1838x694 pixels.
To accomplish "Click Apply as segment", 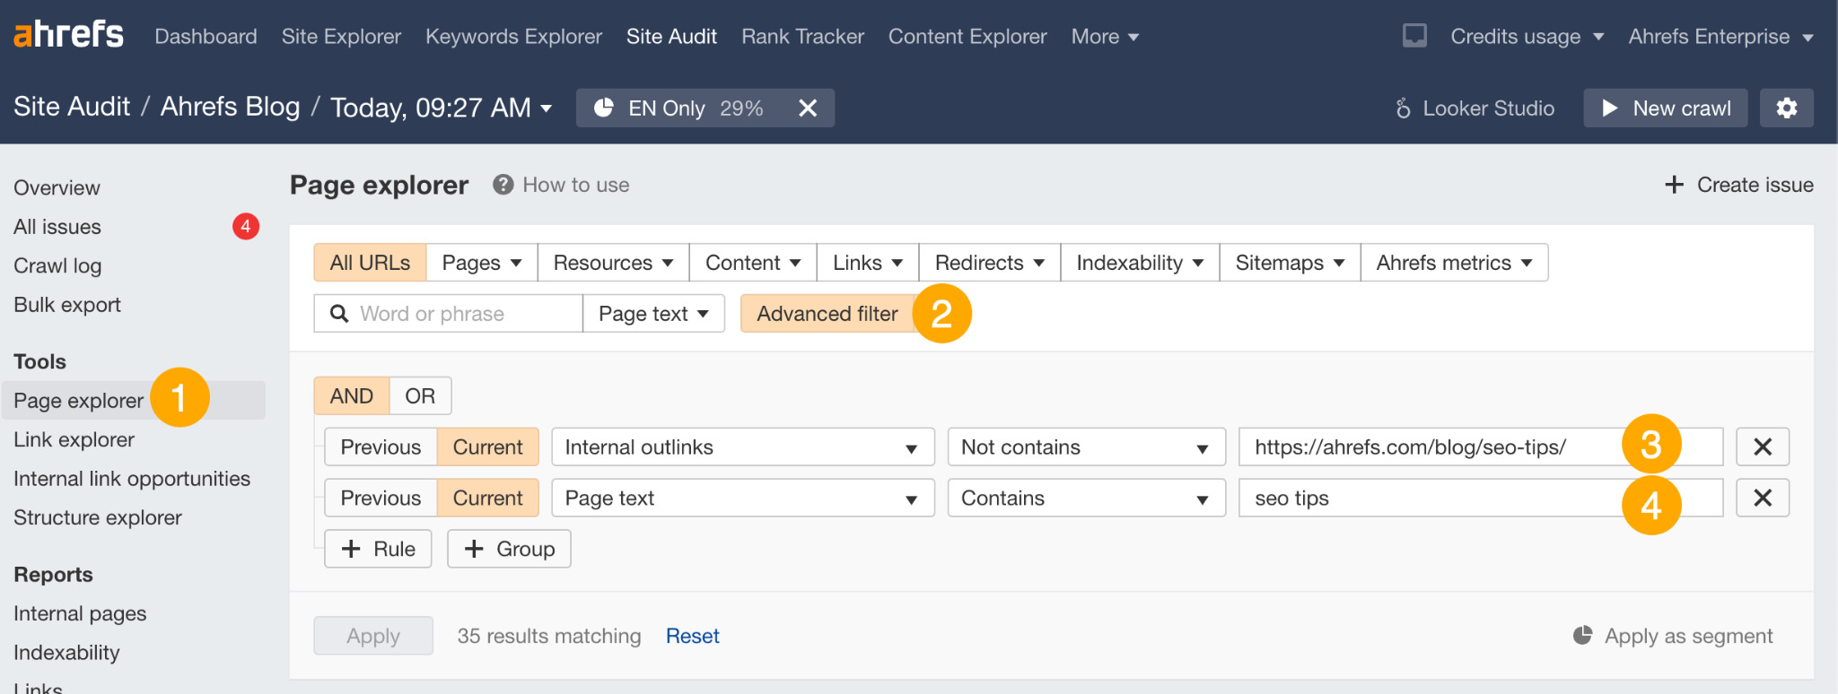I will (x=1673, y=636).
